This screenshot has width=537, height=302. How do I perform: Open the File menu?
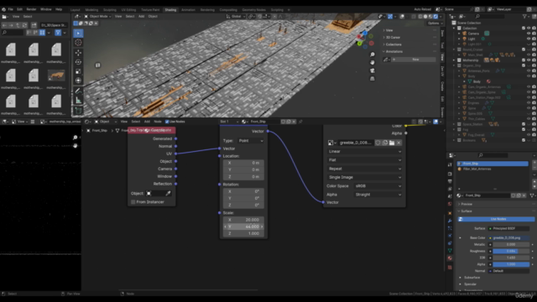(10, 9)
